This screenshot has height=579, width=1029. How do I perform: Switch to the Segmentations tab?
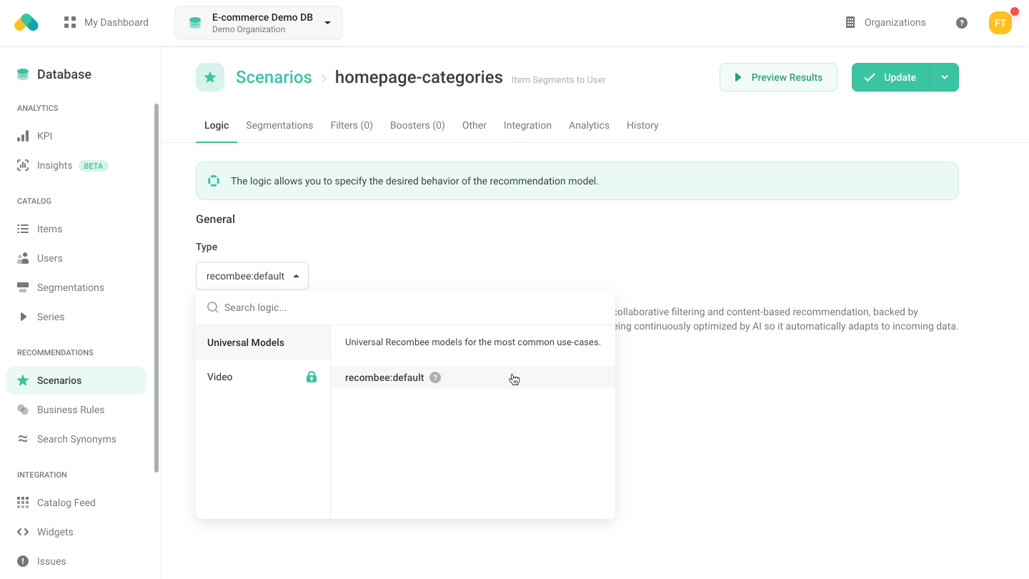[x=279, y=125]
